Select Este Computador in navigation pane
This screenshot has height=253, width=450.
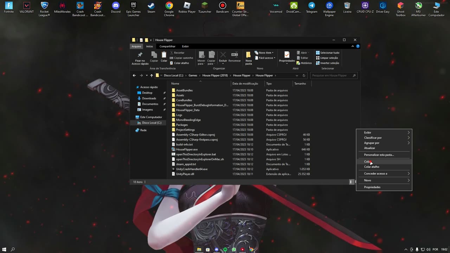[x=151, y=117]
